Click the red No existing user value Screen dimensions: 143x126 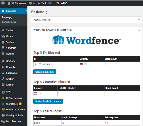click(106, 123)
